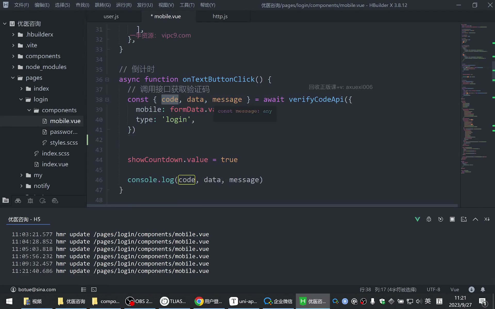The image size is (495, 309).
Task: Collapse the login folder
Action: (x=21, y=99)
